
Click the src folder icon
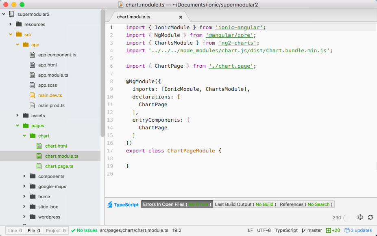click(x=19, y=34)
